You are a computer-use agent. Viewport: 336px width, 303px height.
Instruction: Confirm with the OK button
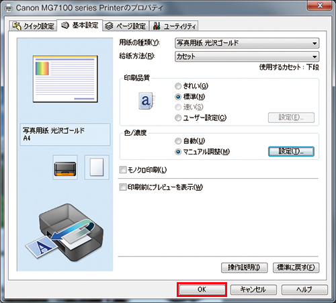[202, 290]
